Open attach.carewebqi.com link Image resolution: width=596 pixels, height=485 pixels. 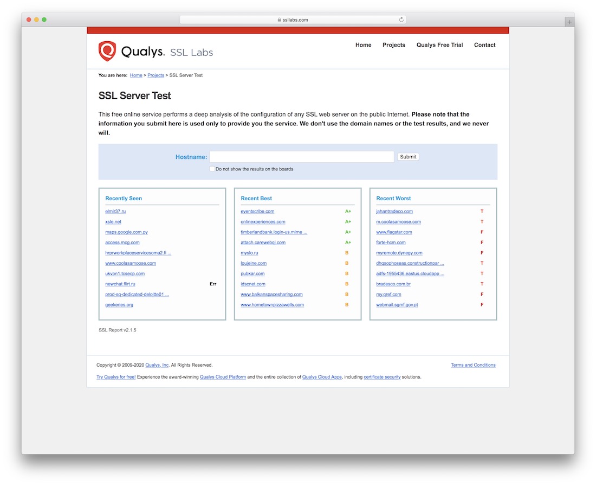click(x=263, y=242)
